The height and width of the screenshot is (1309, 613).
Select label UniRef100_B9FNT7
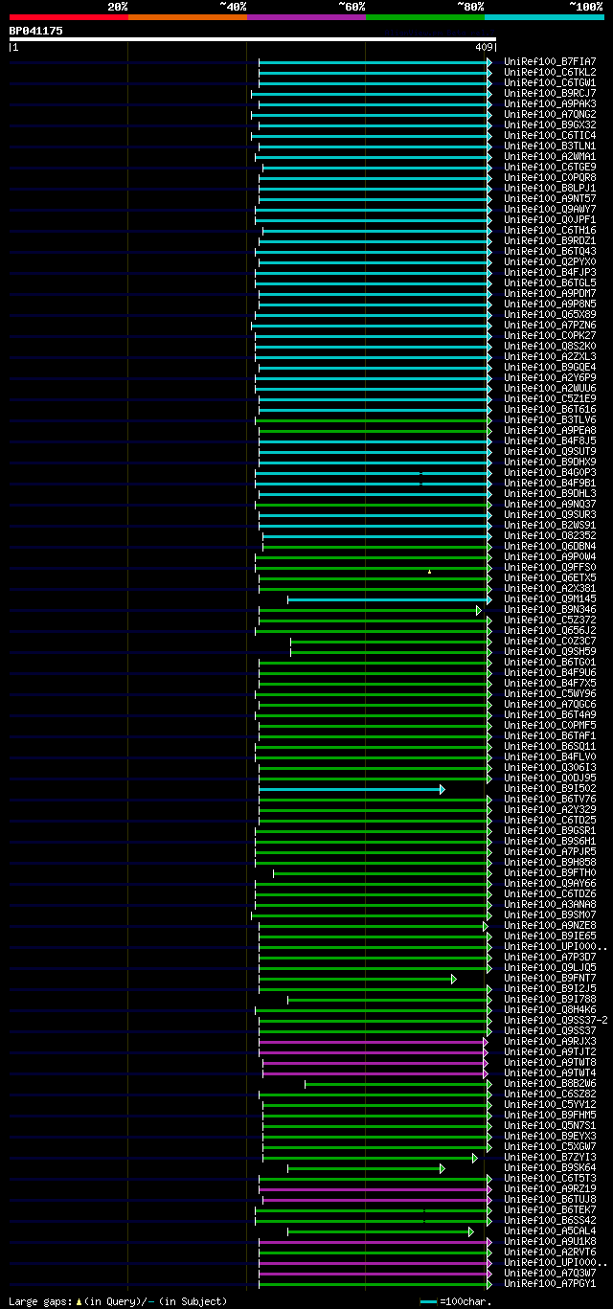[x=550, y=978]
